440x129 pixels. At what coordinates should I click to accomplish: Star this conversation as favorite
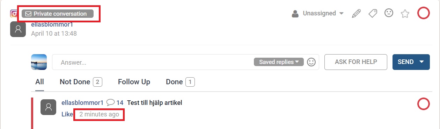405,14
